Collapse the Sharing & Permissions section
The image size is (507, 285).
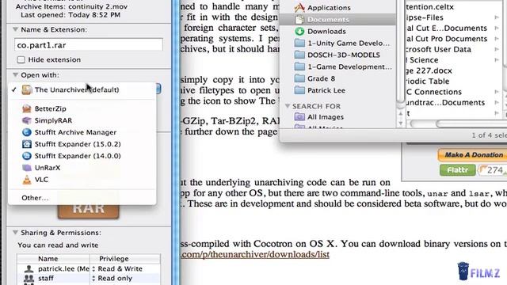(x=15, y=232)
